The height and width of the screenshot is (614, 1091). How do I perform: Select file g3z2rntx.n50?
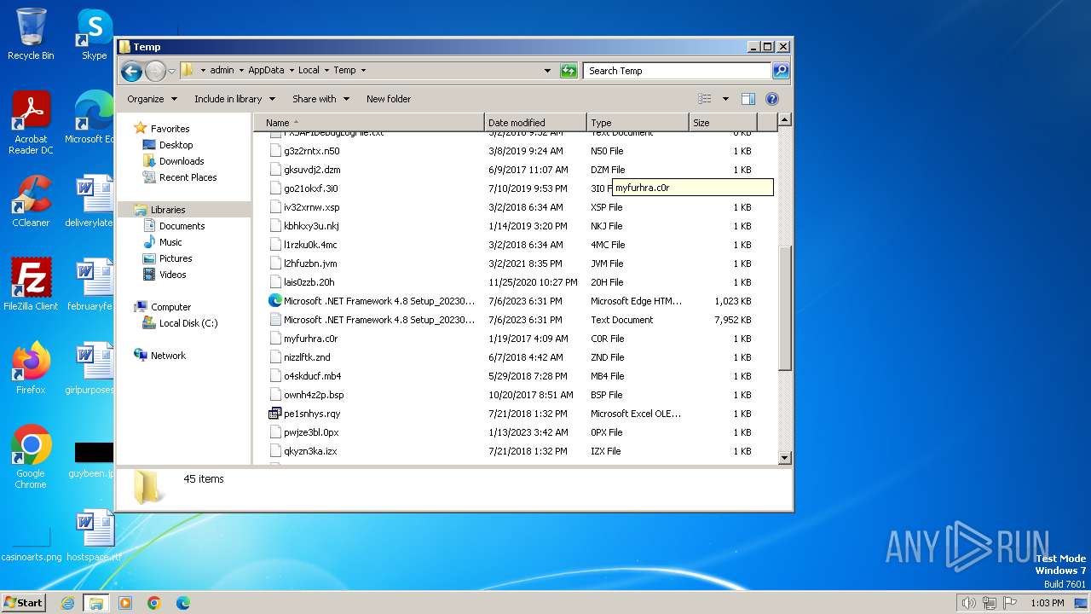311,151
